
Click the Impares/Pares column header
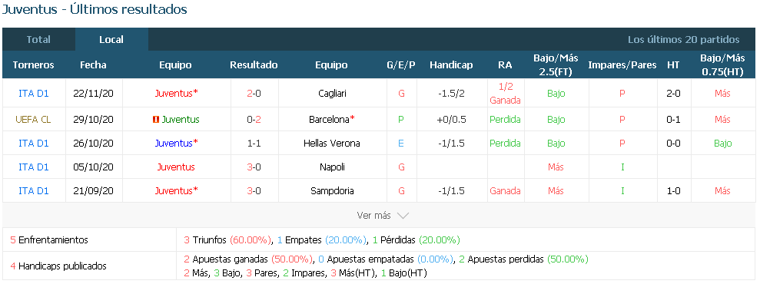tap(622, 64)
